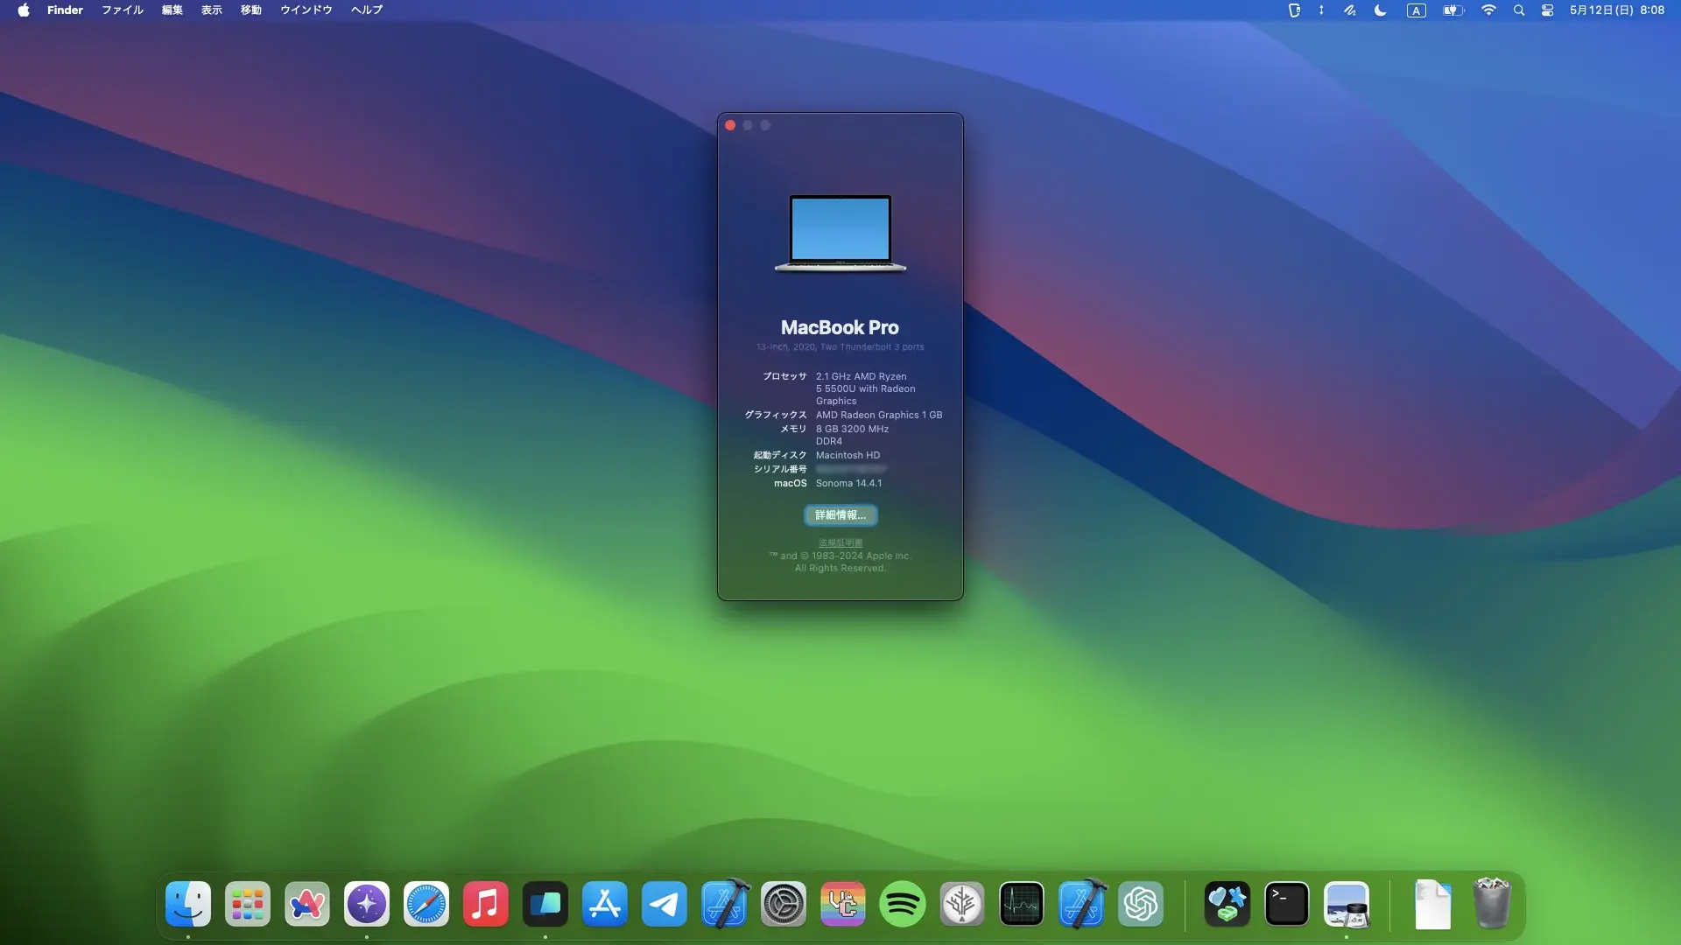Open Terminal from the Dock
This screenshot has width=1681, height=945.
[1287, 904]
